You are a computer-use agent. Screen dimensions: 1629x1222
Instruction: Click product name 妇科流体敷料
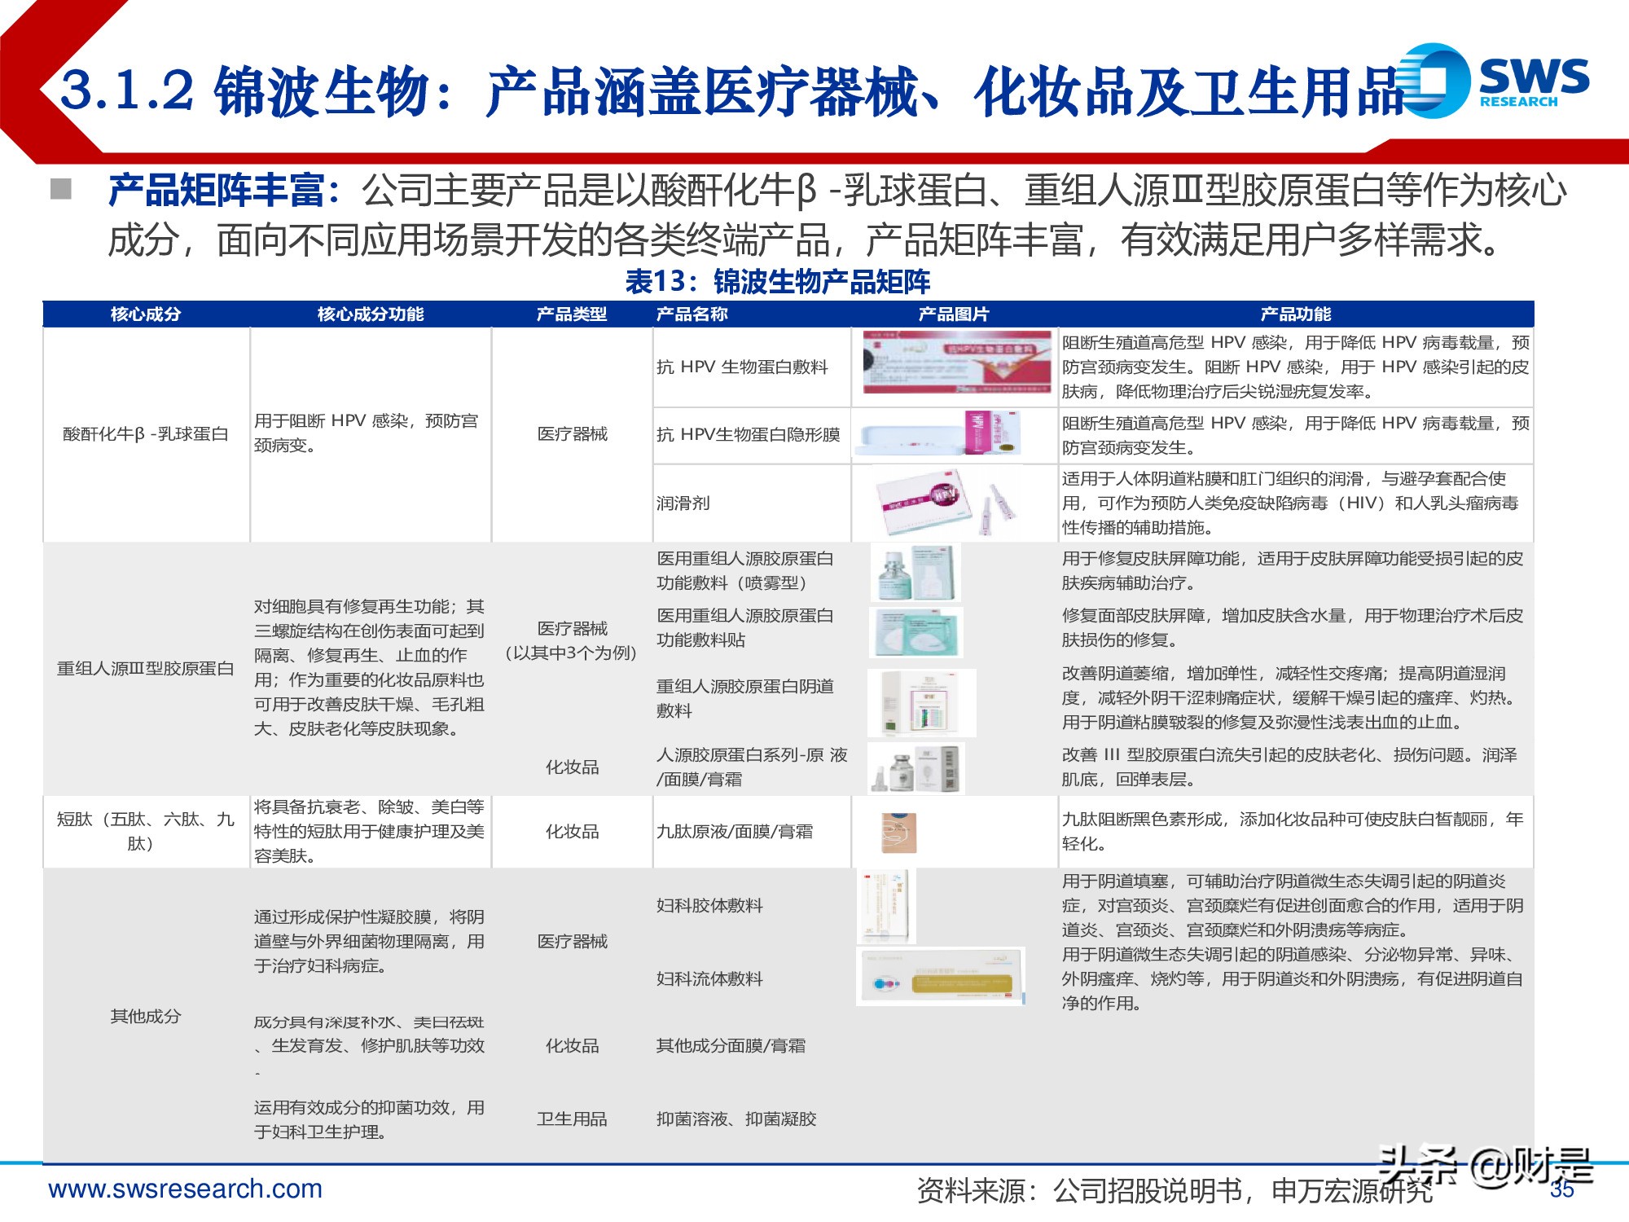coord(709,978)
